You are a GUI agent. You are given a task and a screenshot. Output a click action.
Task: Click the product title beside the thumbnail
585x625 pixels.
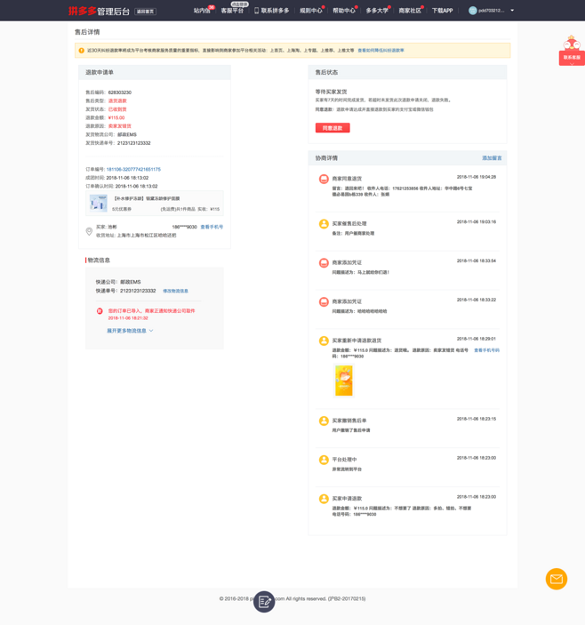(x=147, y=198)
